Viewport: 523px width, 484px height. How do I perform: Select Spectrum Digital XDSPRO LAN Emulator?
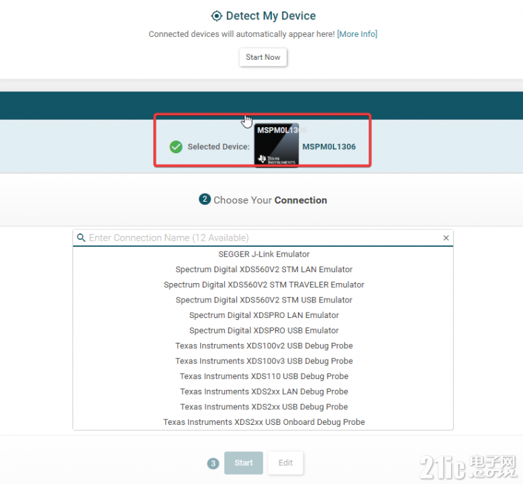point(264,315)
